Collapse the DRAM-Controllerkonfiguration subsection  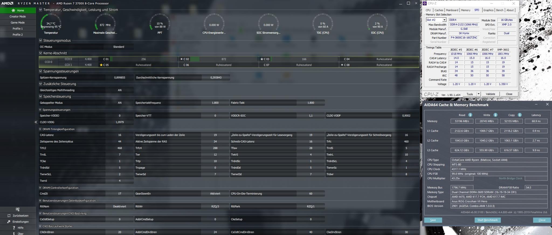click(x=40, y=188)
